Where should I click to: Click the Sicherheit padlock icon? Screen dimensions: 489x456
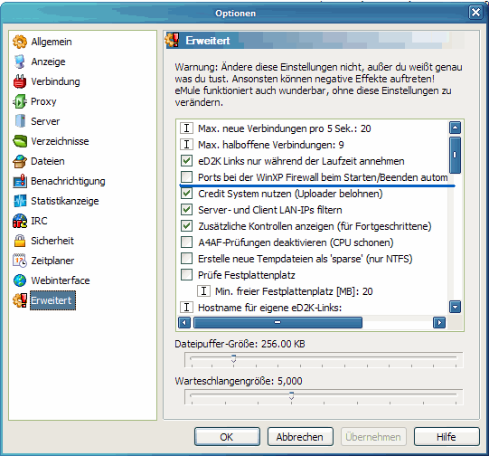[x=20, y=241]
